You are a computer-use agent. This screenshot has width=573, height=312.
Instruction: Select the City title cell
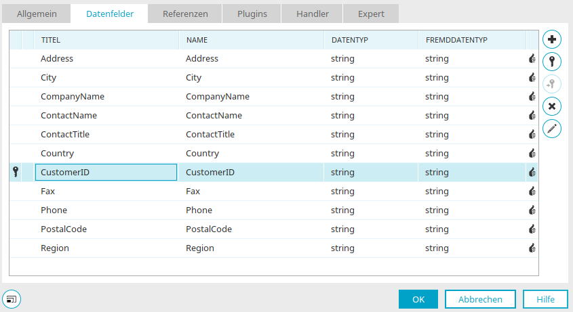106,77
